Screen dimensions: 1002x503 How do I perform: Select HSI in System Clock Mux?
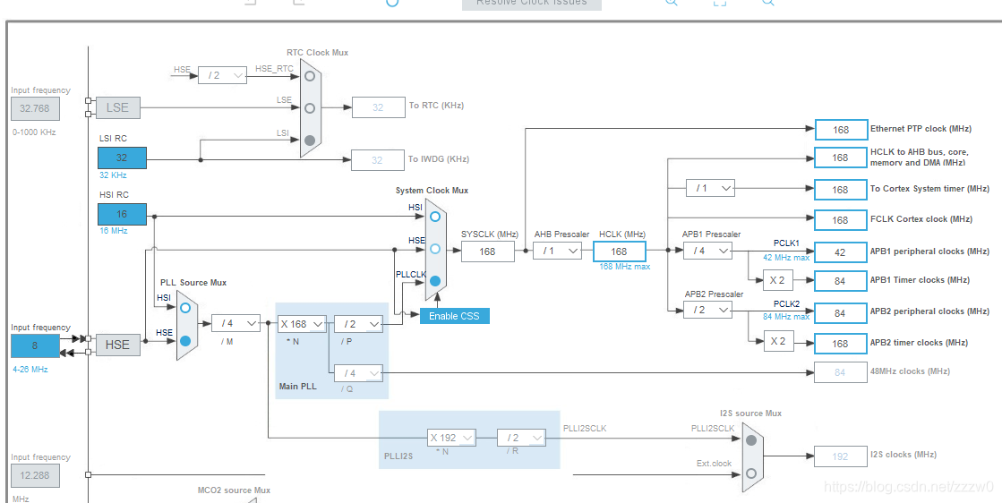pos(435,217)
